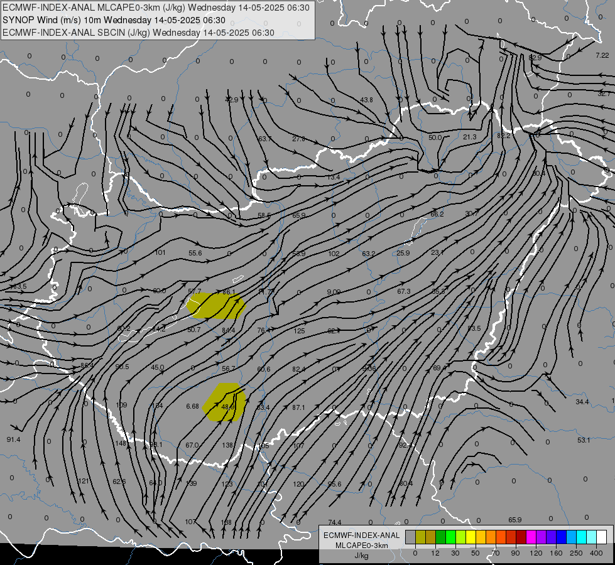Click the legend tick label 250
This screenshot has width=615, height=565.
(x=576, y=553)
